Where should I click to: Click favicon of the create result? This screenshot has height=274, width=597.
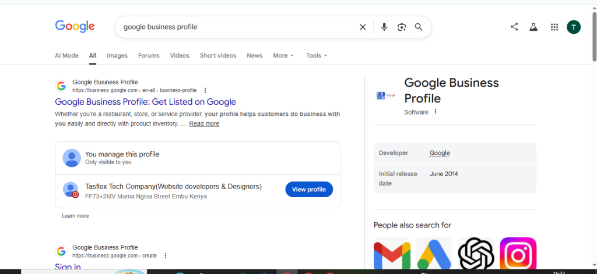(x=61, y=251)
